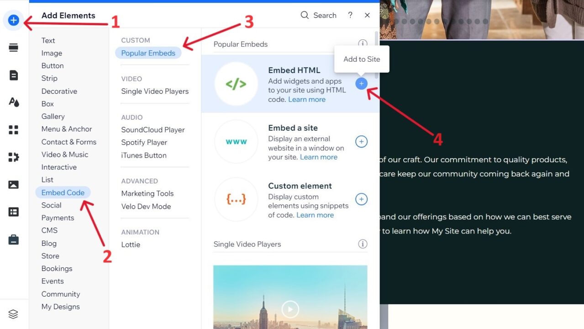Viewport: 584px width, 329px height.
Task: Select Strip category
Action: pos(49,78)
